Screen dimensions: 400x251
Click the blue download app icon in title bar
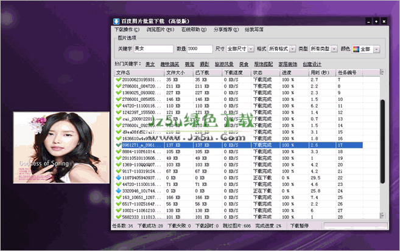[116, 21]
